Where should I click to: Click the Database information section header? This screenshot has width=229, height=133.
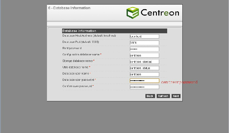[114, 31]
